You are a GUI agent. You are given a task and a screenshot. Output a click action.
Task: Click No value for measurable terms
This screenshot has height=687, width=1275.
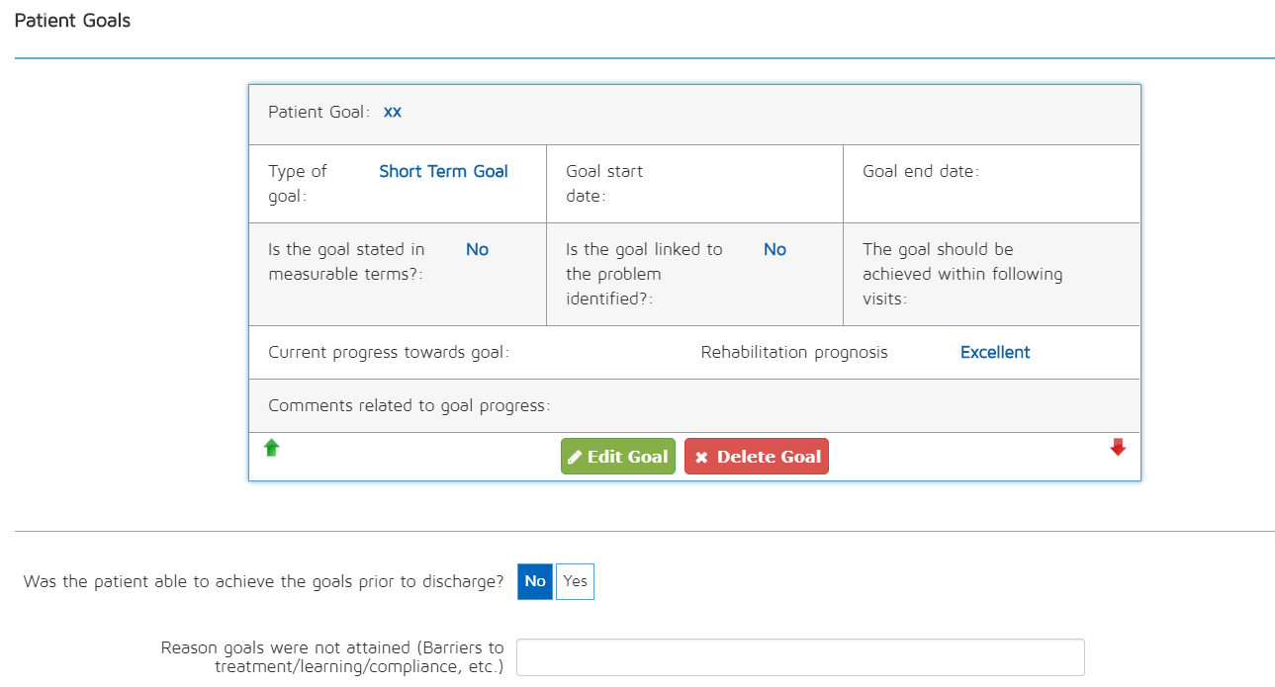[477, 249]
